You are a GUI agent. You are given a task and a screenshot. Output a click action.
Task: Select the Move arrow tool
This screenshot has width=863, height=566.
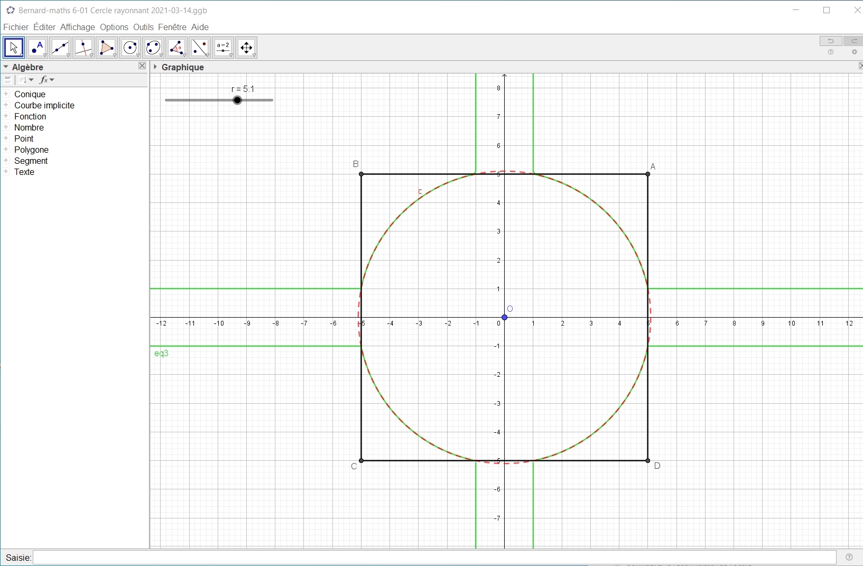coord(14,48)
